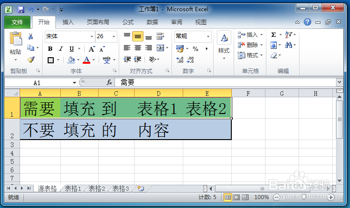Open the font name dropdown 宋体
The width and height of the screenshot is (350, 208).
[92, 36]
